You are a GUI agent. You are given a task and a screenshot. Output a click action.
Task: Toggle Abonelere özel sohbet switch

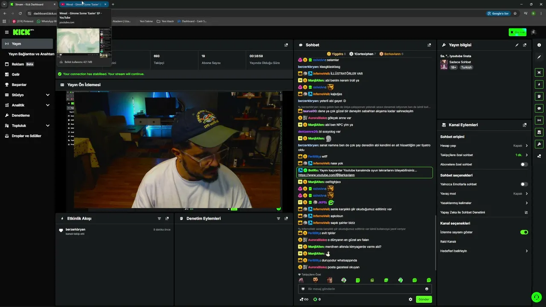point(524,164)
